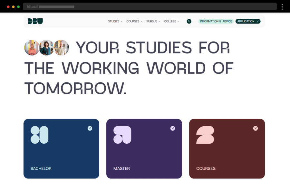Select the Courses card label

pos(206,168)
